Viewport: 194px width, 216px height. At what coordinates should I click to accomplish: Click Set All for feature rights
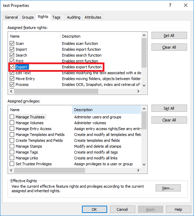tap(169, 36)
